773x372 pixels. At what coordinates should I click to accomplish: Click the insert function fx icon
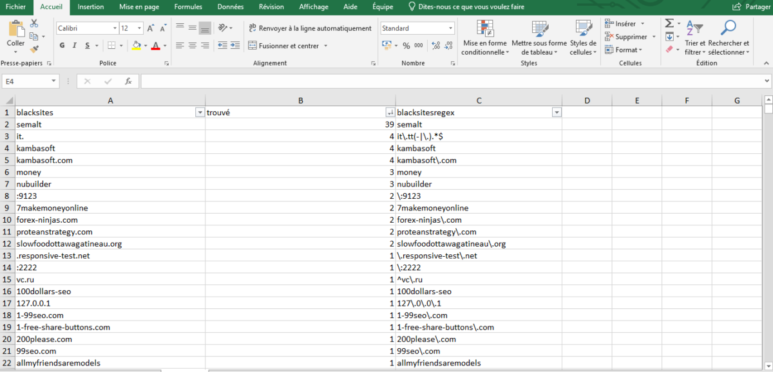point(128,82)
